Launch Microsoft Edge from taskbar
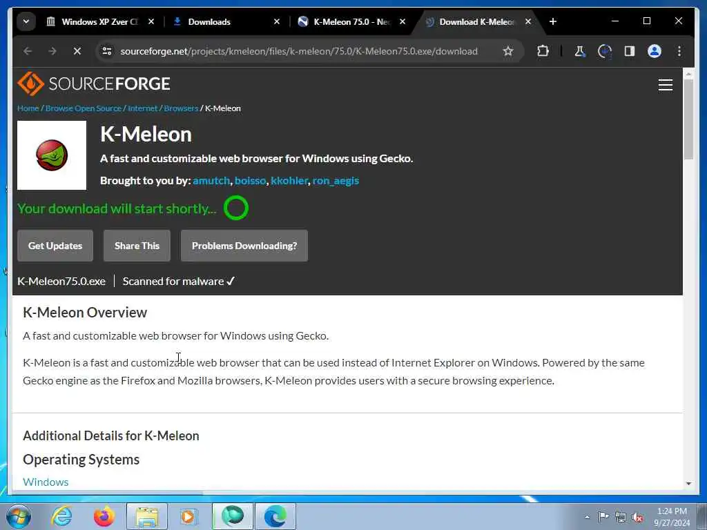 [275, 516]
